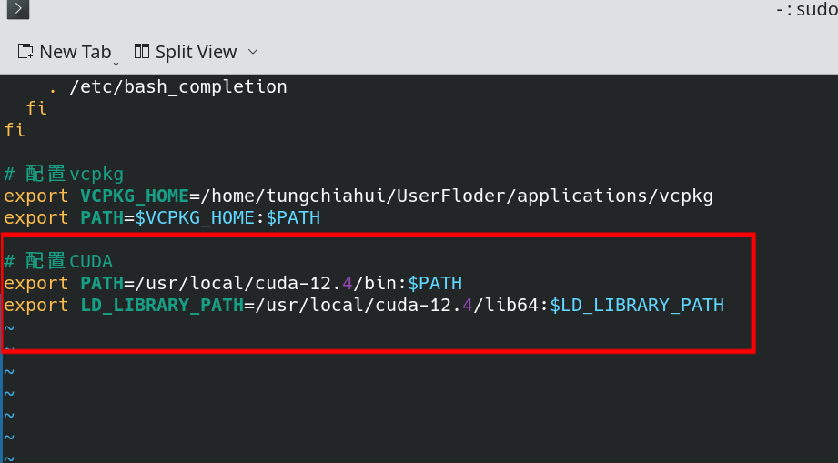Image resolution: width=838 pixels, height=463 pixels.
Task: Click the terminal prompt icon at top-left
Action: [17, 9]
